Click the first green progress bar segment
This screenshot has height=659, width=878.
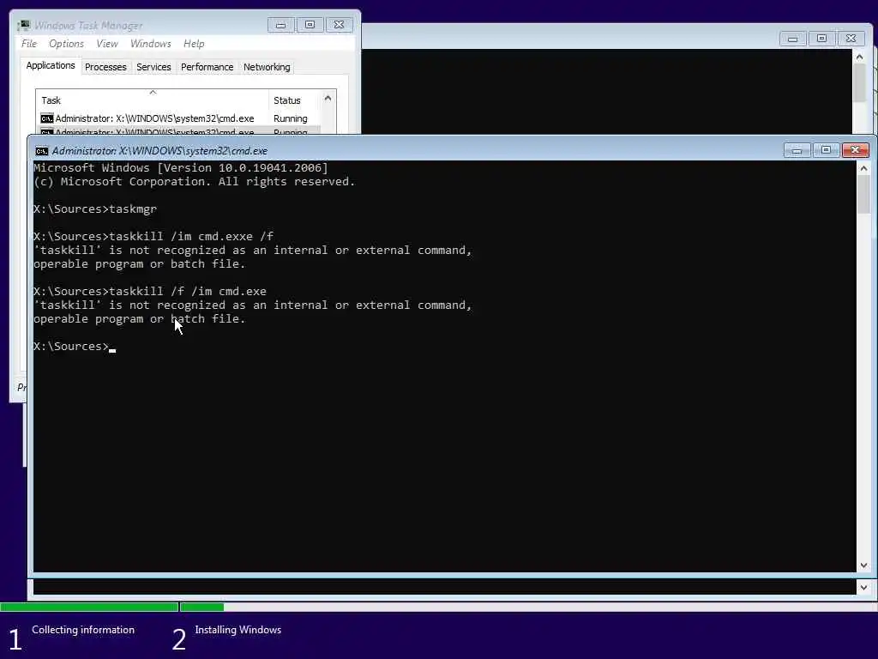89,607
